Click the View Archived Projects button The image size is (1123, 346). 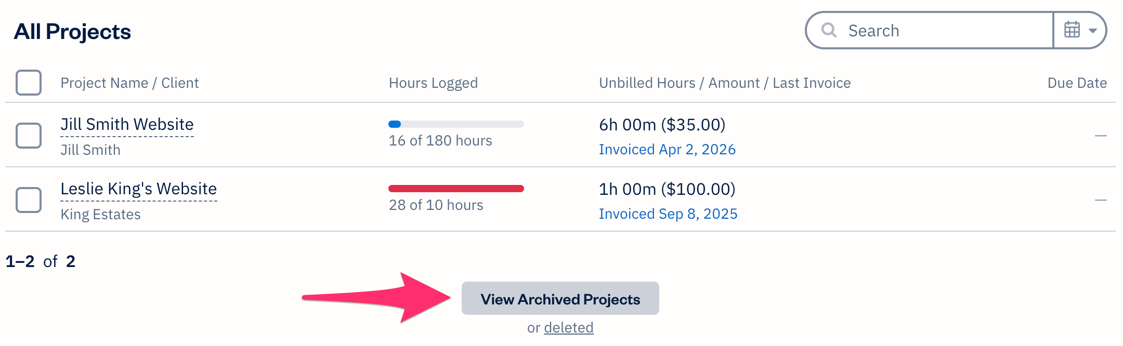point(560,298)
